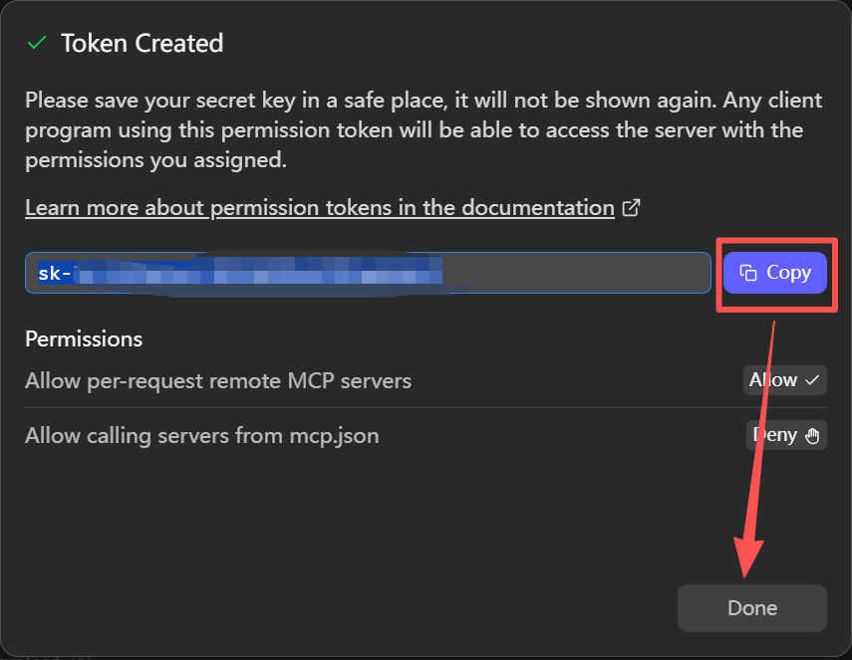Click the Token Created heading

[x=142, y=43]
